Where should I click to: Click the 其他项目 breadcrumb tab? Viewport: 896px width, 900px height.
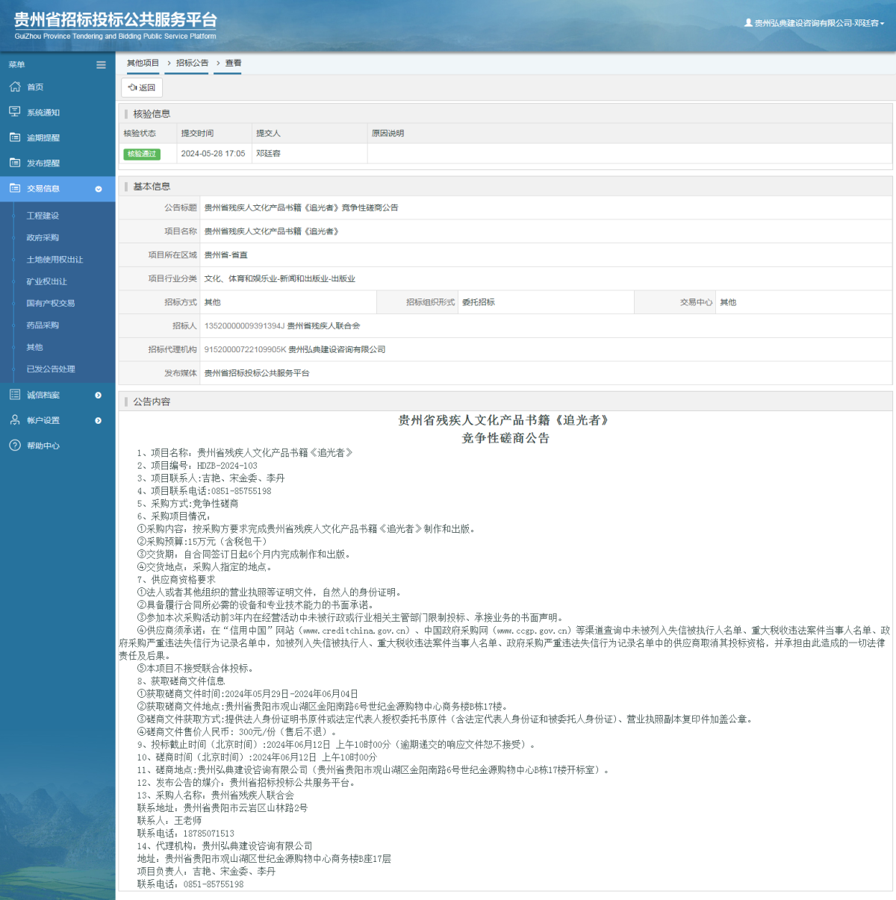[143, 63]
